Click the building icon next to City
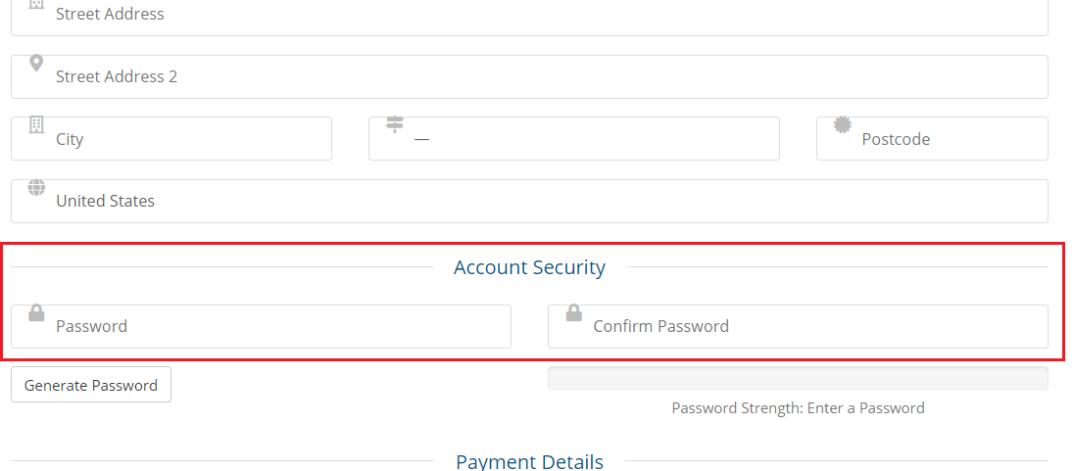 36,124
